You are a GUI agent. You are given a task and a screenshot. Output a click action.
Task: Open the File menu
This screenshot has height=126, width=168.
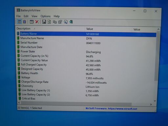point(18,16)
